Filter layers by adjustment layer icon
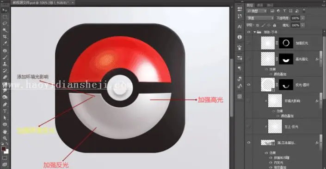The height and width of the screenshot is (169, 326). tap(278, 11)
